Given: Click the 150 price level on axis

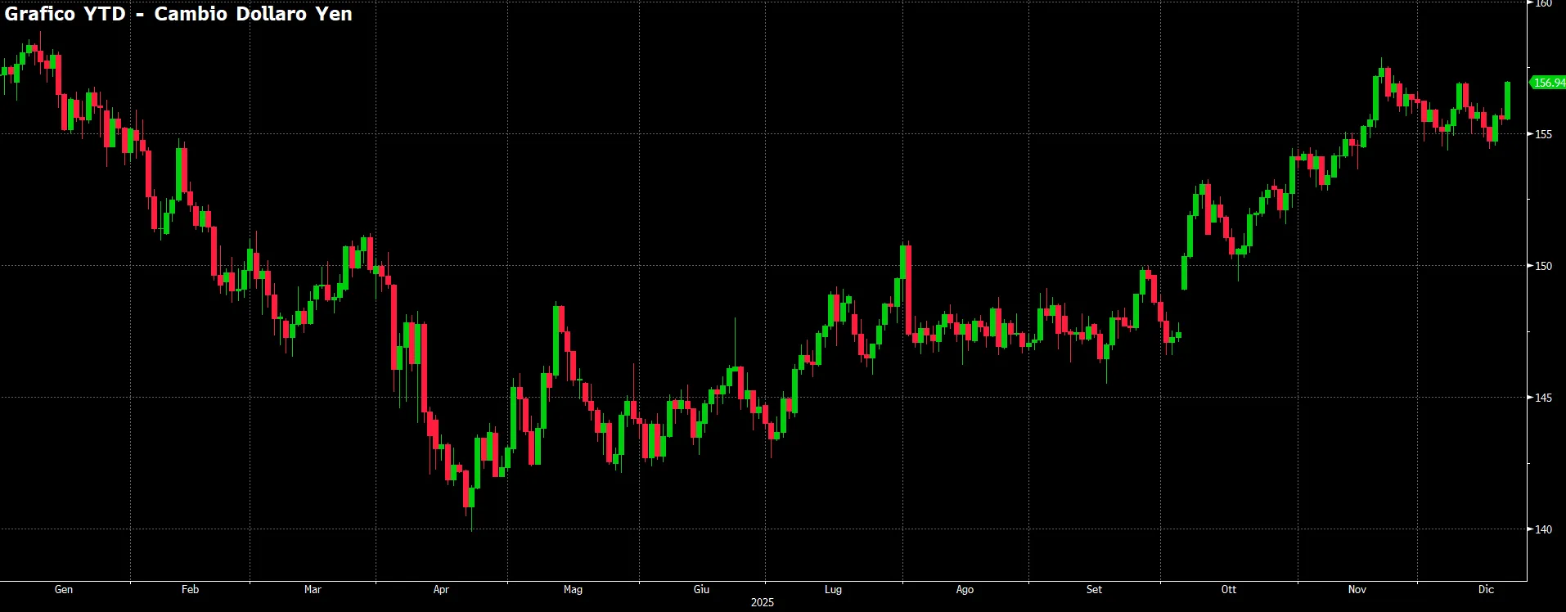Looking at the screenshot, I should [1543, 266].
